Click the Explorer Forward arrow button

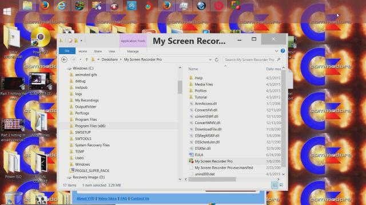click(74, 60)
